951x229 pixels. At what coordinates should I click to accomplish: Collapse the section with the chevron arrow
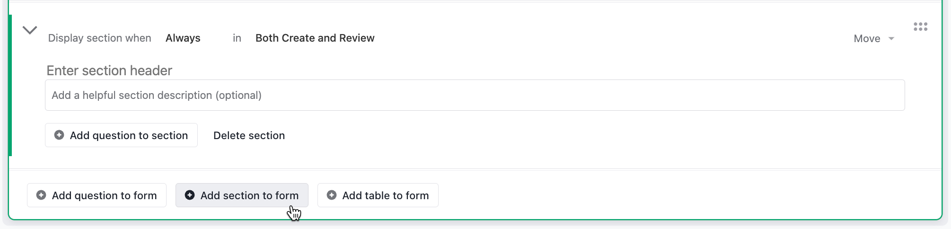pyautogui.click(x=30, y=30)
